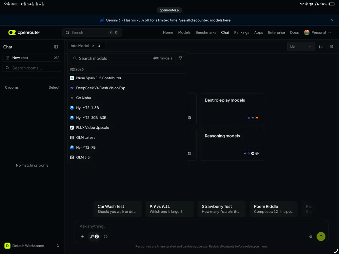Open Apps navigation item

pyautogui.click(x=258, y=33)
